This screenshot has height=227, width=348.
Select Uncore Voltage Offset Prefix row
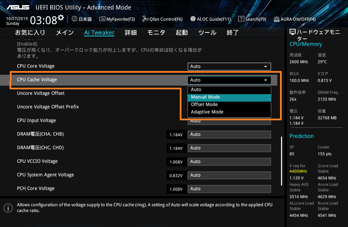click(48, 107)
